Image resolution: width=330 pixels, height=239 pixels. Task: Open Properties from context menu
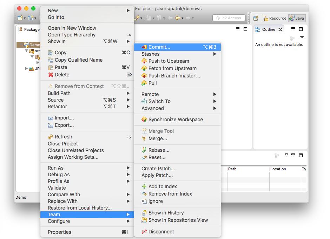pyautogui.click(x=87, y=232)
